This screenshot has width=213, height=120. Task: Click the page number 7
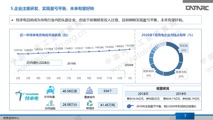[x=185, y=116]
